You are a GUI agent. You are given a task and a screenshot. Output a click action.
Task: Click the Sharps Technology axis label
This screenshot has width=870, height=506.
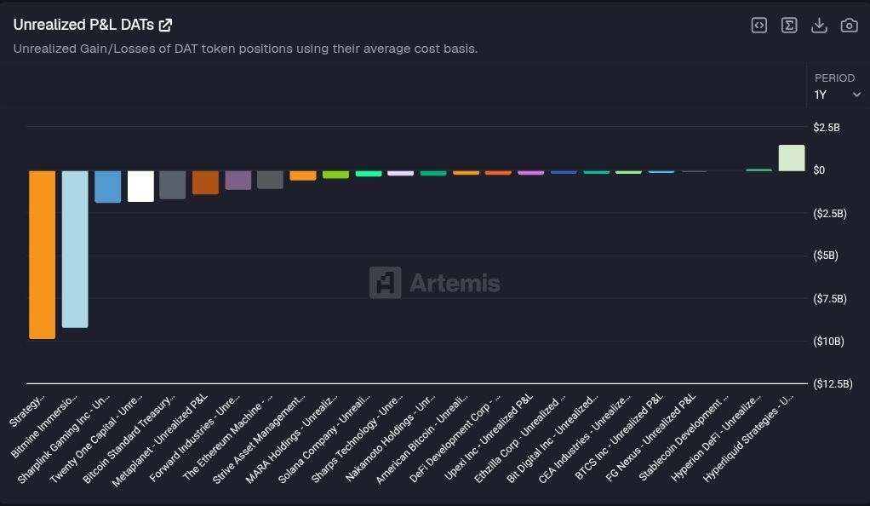(358, 439)
